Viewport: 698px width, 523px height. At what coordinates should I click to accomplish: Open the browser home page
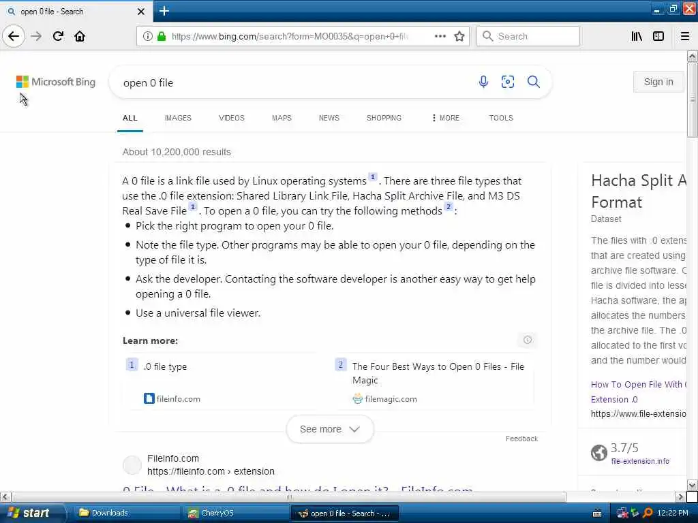point(80,36)
